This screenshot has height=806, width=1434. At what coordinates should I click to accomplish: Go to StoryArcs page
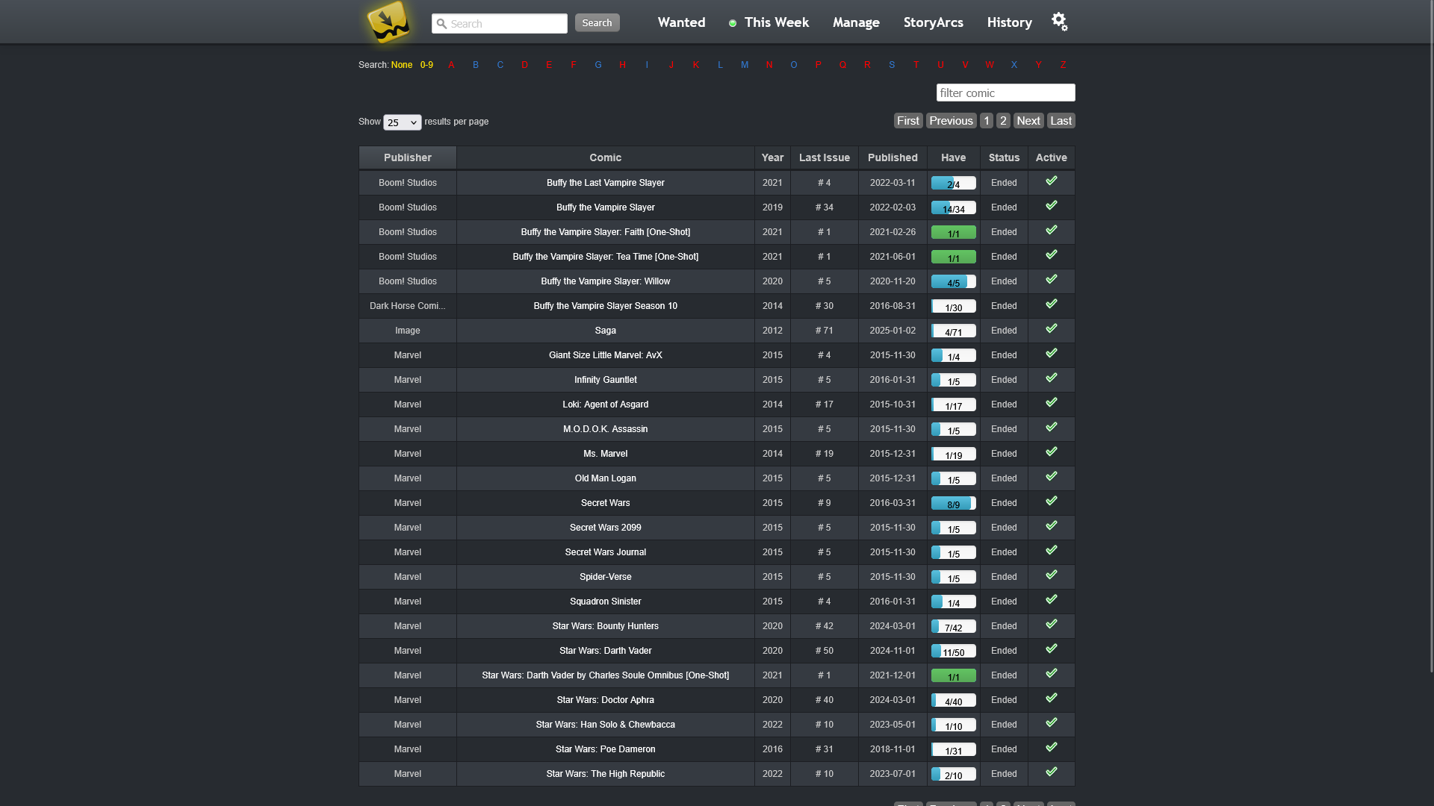coord(933,22)
